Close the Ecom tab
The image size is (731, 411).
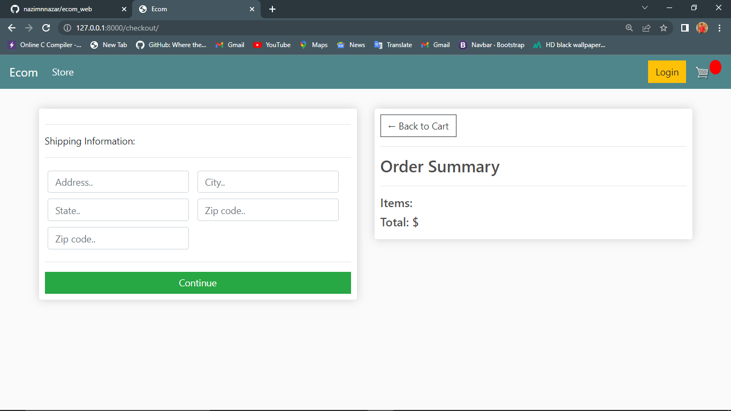tap(252, 9)
